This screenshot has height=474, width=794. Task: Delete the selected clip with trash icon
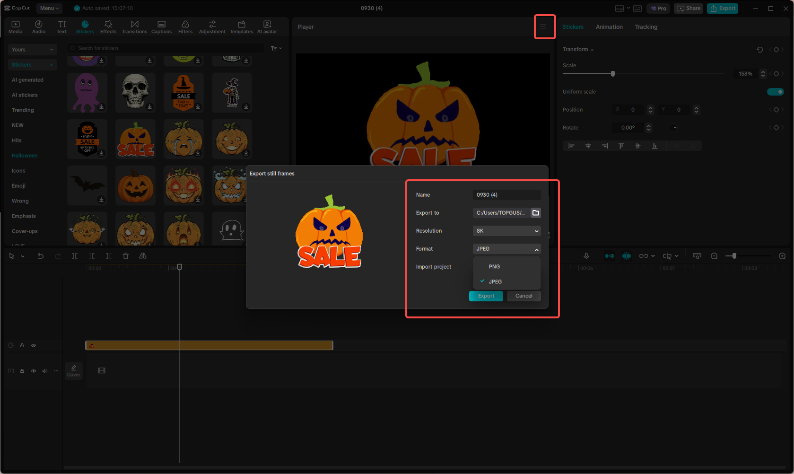pos(126,256)
